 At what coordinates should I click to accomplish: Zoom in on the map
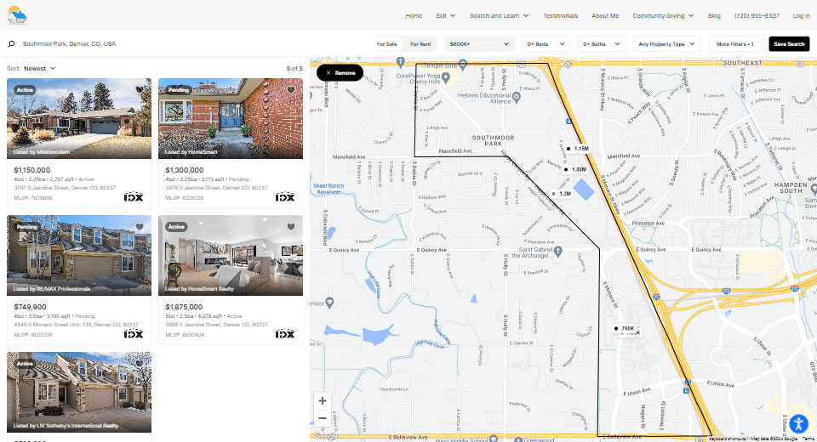pyautogui.click(x=322, y=401)
